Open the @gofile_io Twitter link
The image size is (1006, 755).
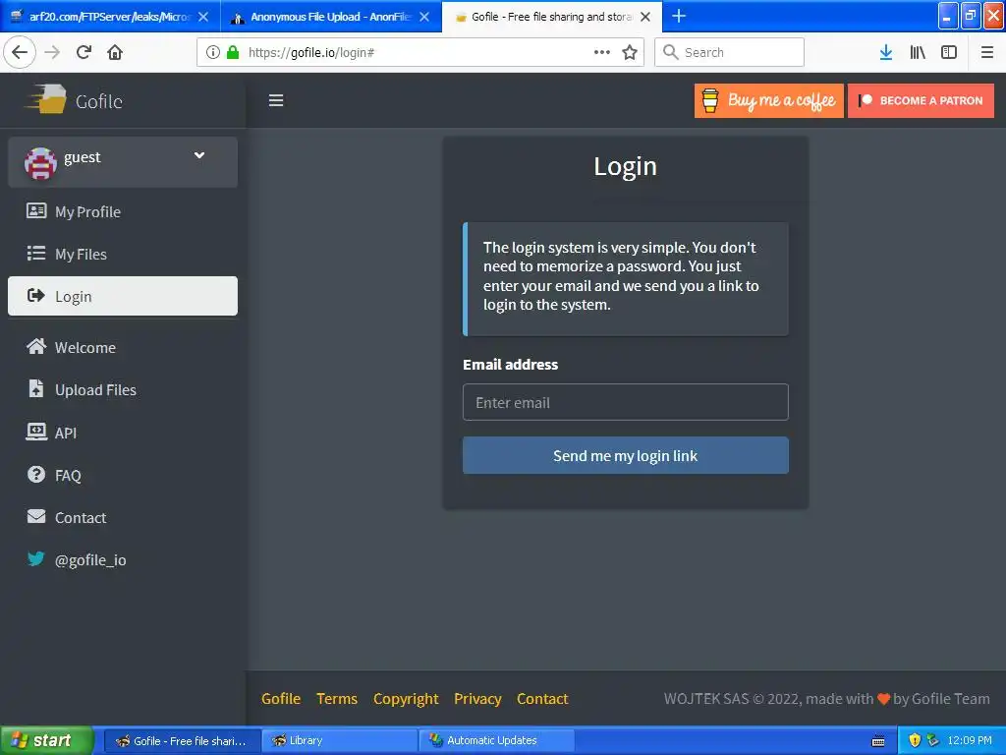tap(123, 559)
